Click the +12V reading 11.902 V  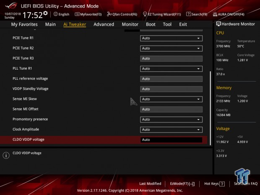(222, 142)
